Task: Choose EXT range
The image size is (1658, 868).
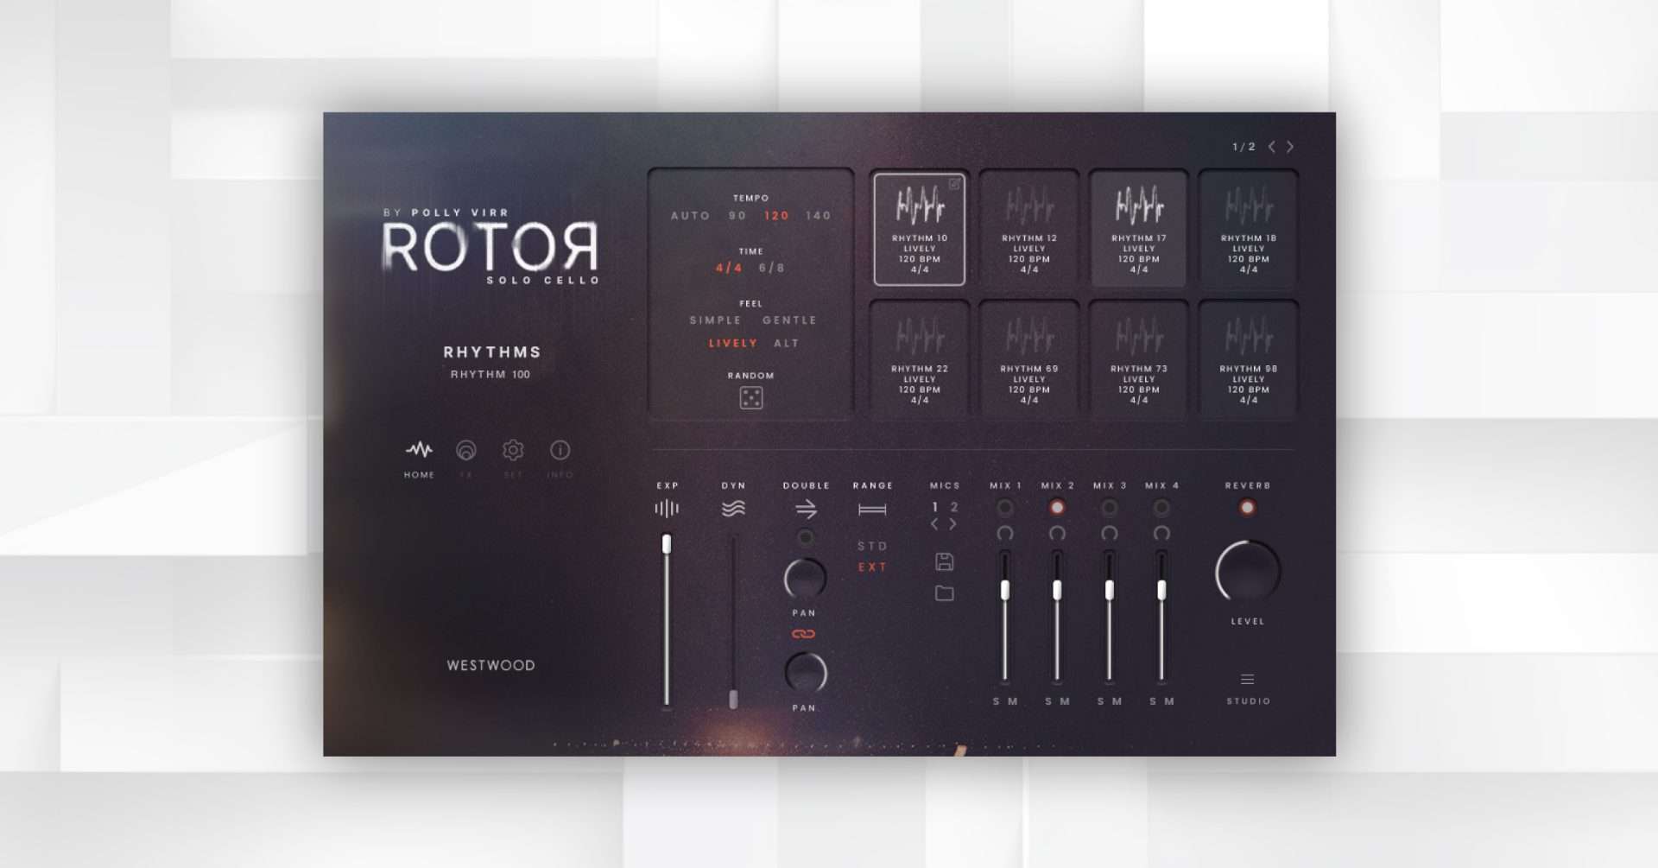Action: [x=872, y=567]
